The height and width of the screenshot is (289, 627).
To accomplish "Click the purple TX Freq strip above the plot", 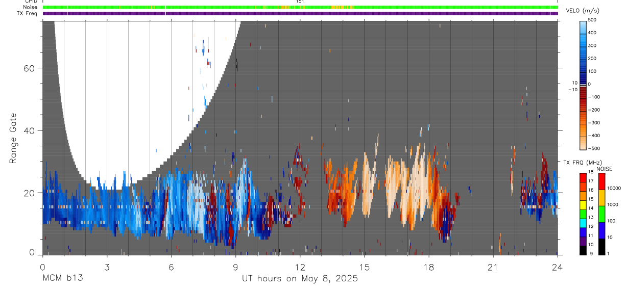I will click(300, 13).
